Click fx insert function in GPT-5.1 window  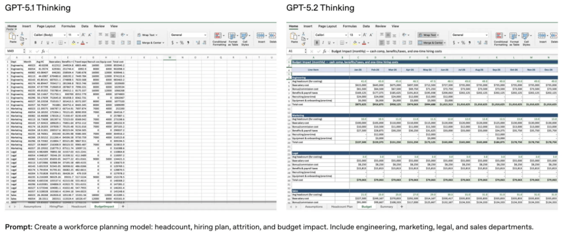coord(43,51)
